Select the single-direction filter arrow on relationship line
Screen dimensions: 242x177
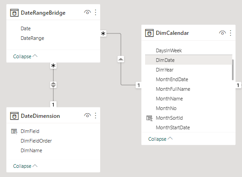pyautogui.click(x=121, y=59)
